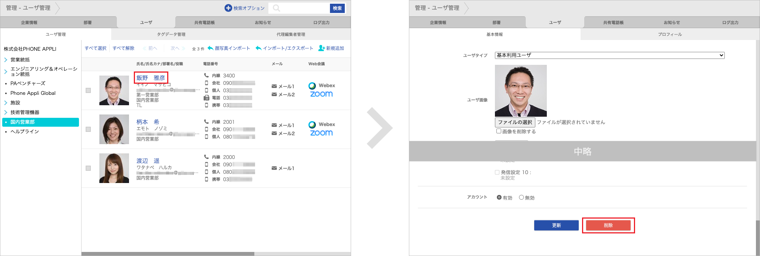This screenshot has height=256, width=760.
Task: Open user 飯野 雅彦 name link
Action: click(151, 78)
